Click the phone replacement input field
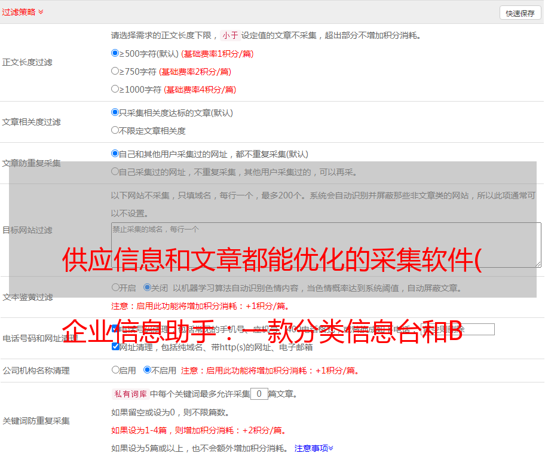Viewport: 545px width, 459px height. [x=457, y=329]
